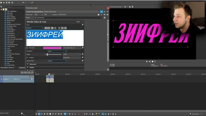This screenshot has width=206, height=116.
Task: Click the animate keyframe icon for Location
Action: click(x=82, y=57)
